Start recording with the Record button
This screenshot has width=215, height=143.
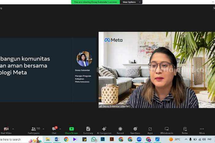pyautogui.click(x=120, y=130)
